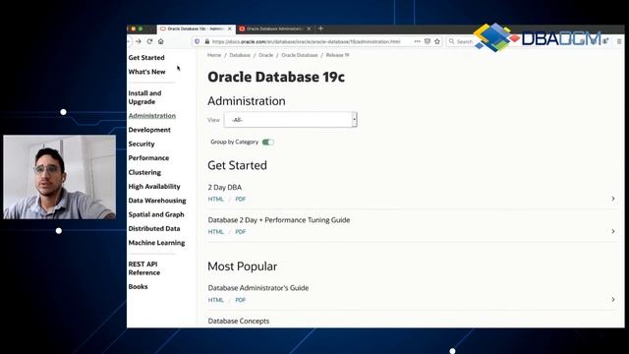Open Get Started in sidebar
Screen dimensions: 629x354
point(146,57)
